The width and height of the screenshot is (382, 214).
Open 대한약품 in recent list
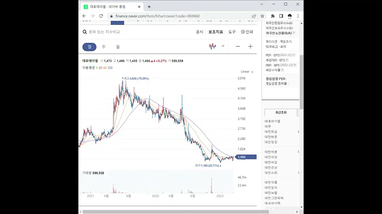point(271,182)
